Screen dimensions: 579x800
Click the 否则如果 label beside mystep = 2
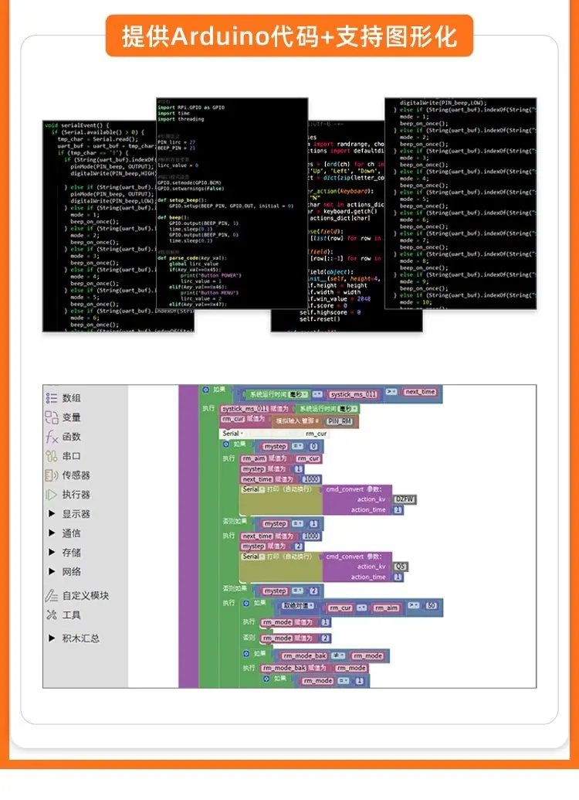(235, 588)
